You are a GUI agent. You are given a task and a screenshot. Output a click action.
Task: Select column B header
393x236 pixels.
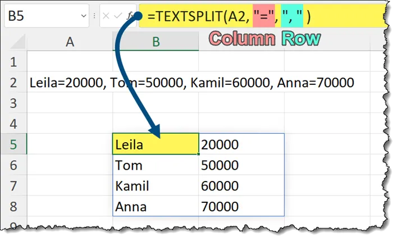tap(156, 40)
